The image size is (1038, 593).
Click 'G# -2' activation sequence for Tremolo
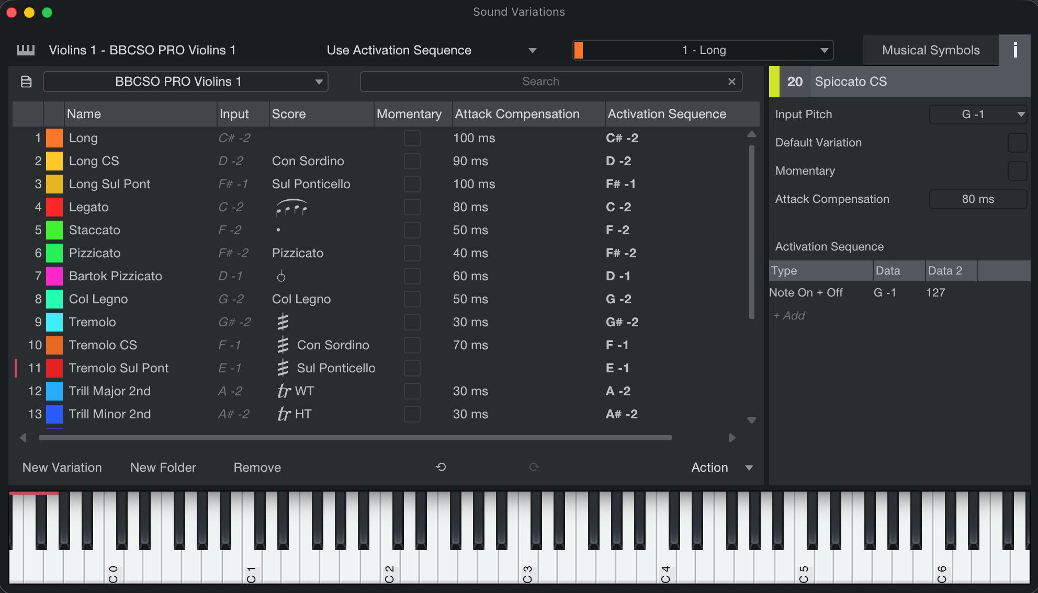622,322
